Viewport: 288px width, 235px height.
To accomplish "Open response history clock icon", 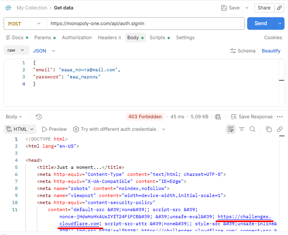I will [x=38, y=117].
